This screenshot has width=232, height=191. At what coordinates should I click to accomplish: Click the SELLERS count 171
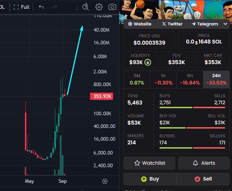[x=222, y=143]
